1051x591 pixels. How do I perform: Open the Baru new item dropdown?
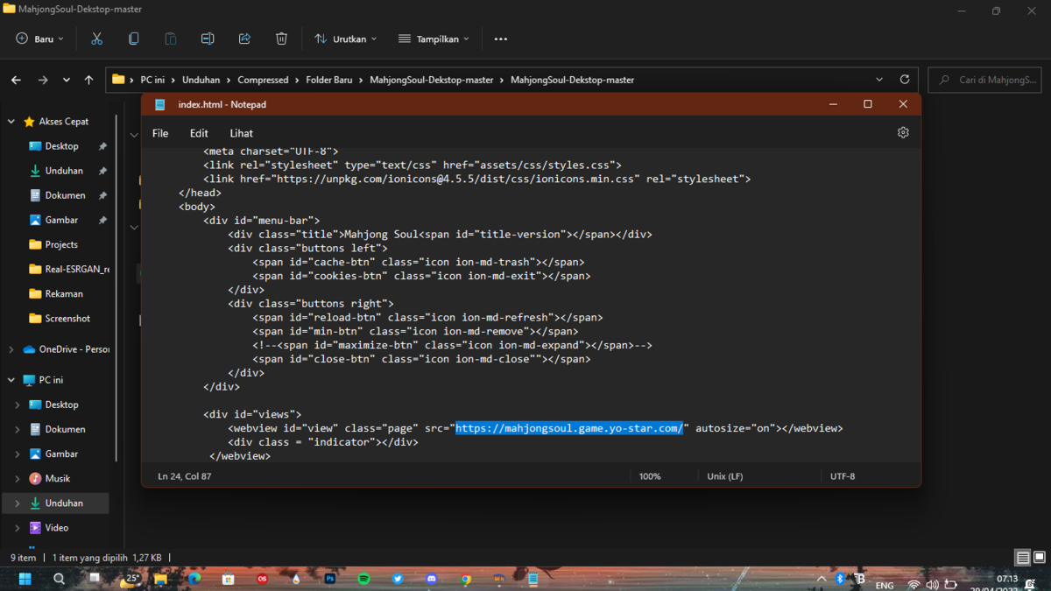coord(40,39)
